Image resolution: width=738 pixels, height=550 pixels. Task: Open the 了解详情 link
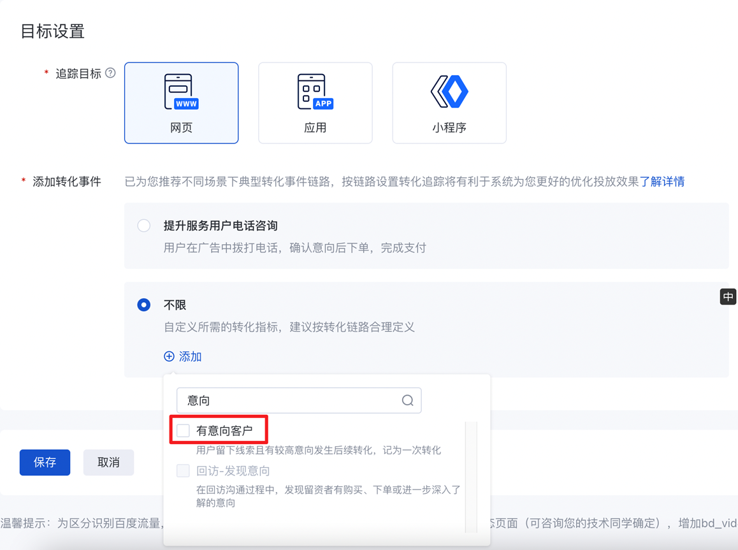pyautogui.click(x=662, y=182)
